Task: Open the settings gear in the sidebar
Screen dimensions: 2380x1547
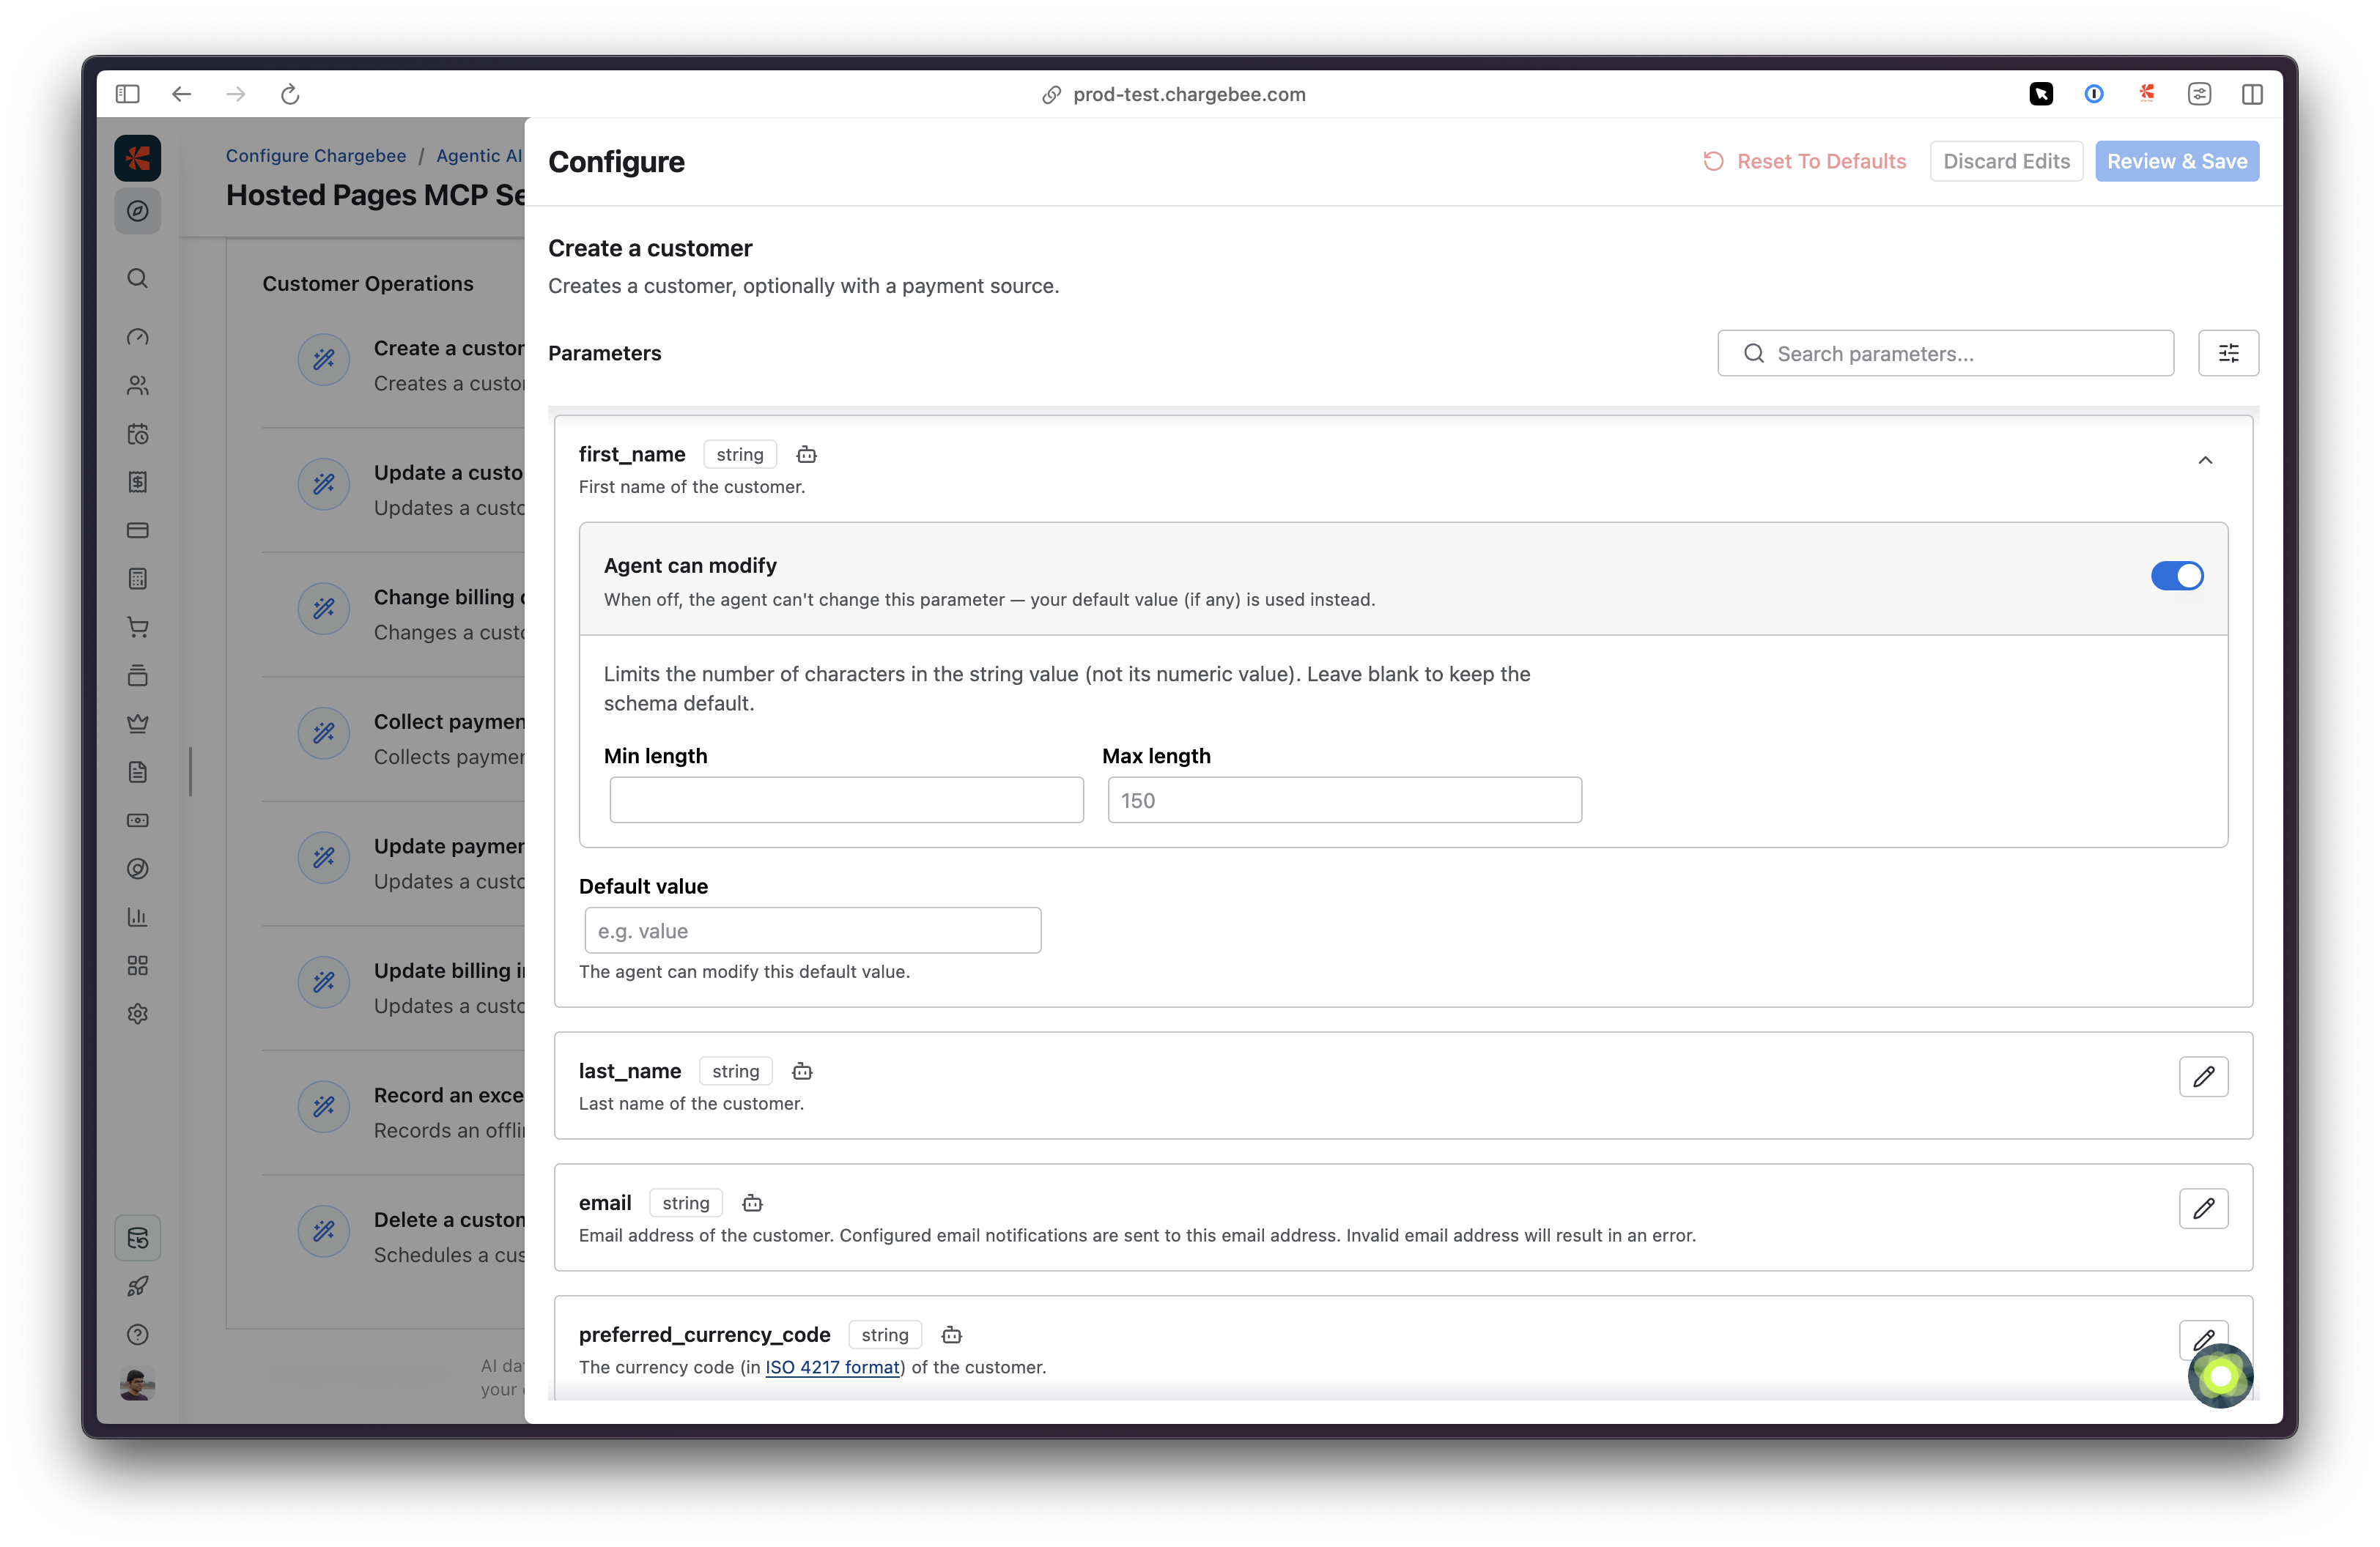Action: (138, 1013)
